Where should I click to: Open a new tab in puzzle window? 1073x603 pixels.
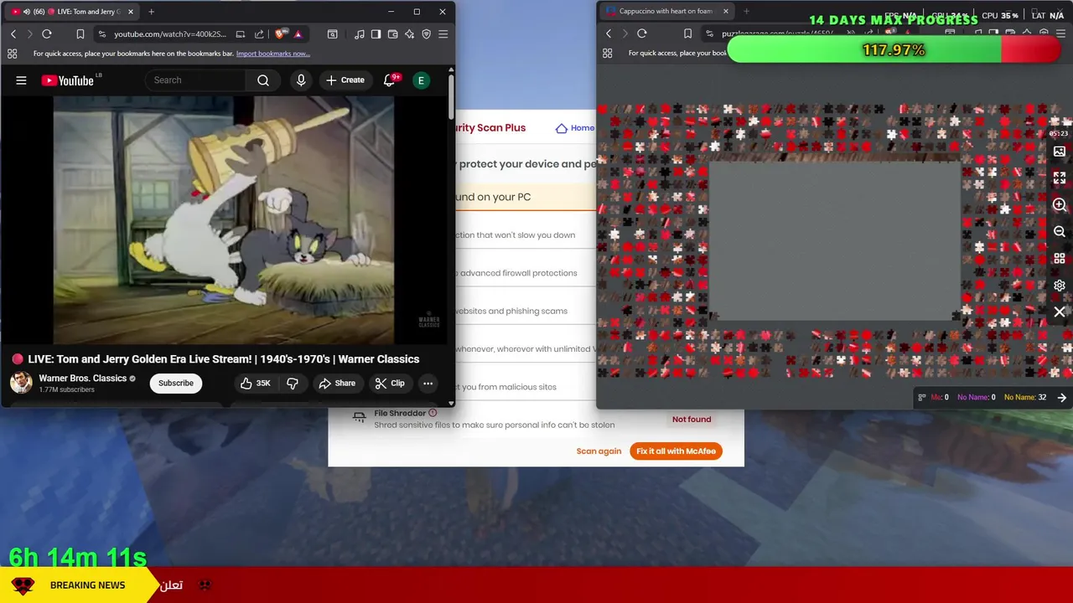(746, 12)
